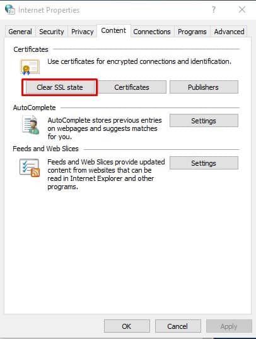Click the 'Feeds and Web Slices provide updated' description
Image resolution: width=256 pixels, height=339 pixels.
tap(106, 175)
